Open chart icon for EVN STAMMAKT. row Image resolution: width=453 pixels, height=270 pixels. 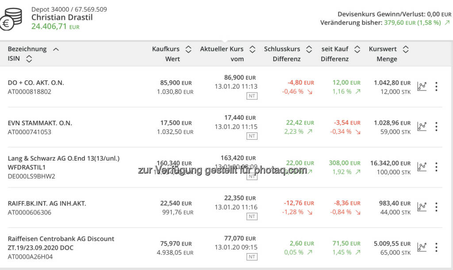pos(422,127)
